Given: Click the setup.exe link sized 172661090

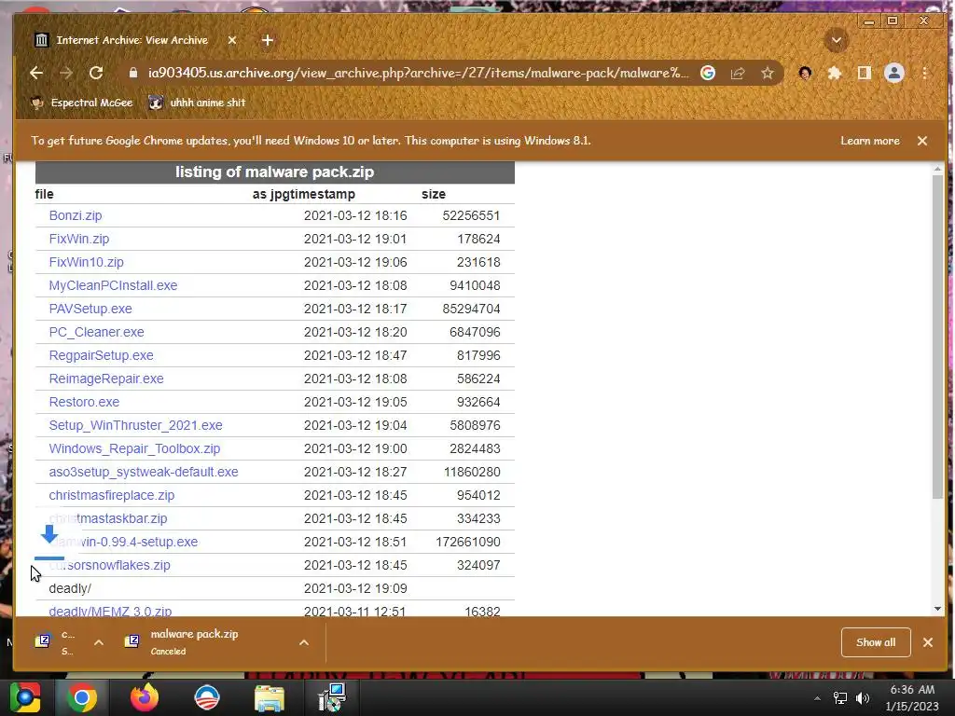Looking at the screenshot, I should coord(123,542).
